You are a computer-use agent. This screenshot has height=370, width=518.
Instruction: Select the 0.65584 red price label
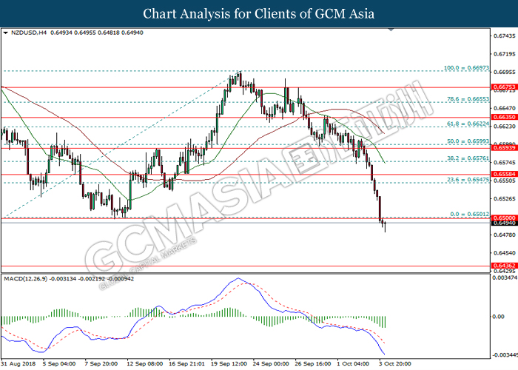(504, 174)
